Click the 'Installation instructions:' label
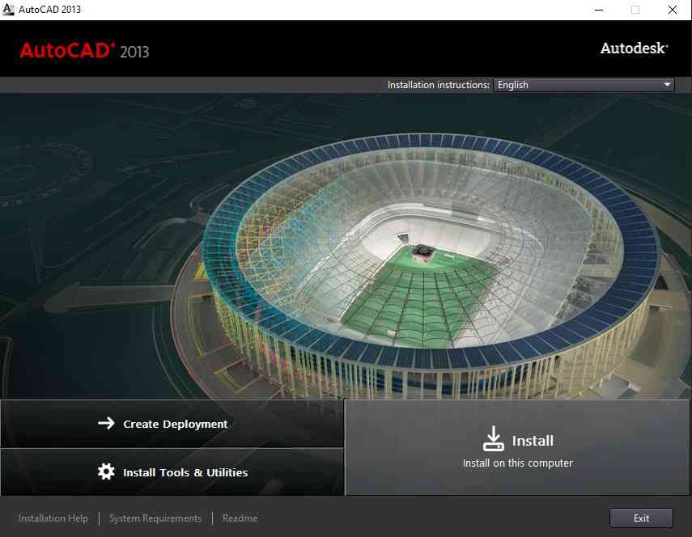 (438, 85)
